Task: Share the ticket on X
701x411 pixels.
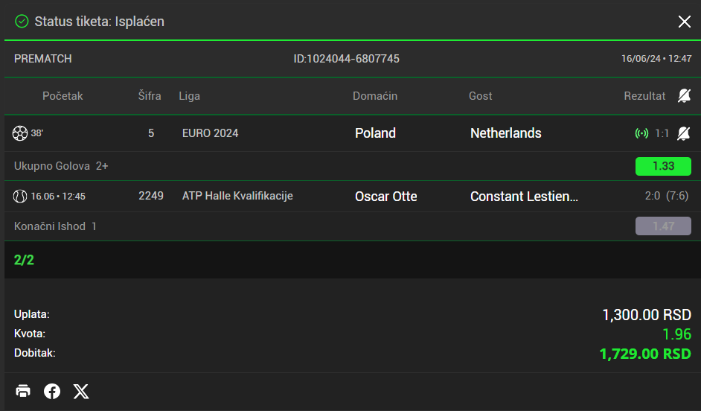Action: click(81, 391)
